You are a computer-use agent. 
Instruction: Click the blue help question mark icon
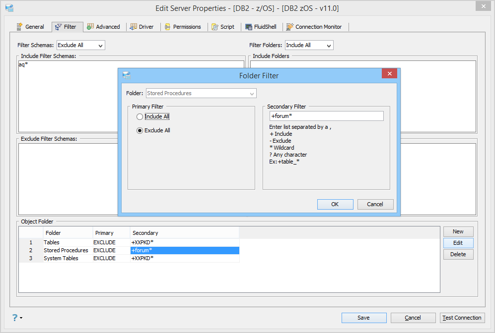(x=15, y=317)
